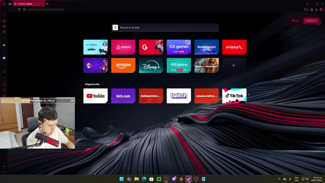Image resolution: width=325 pixels, height=183 pixels.
Task: Open the airbnb speed dial tile
Action: coord(123,47)
